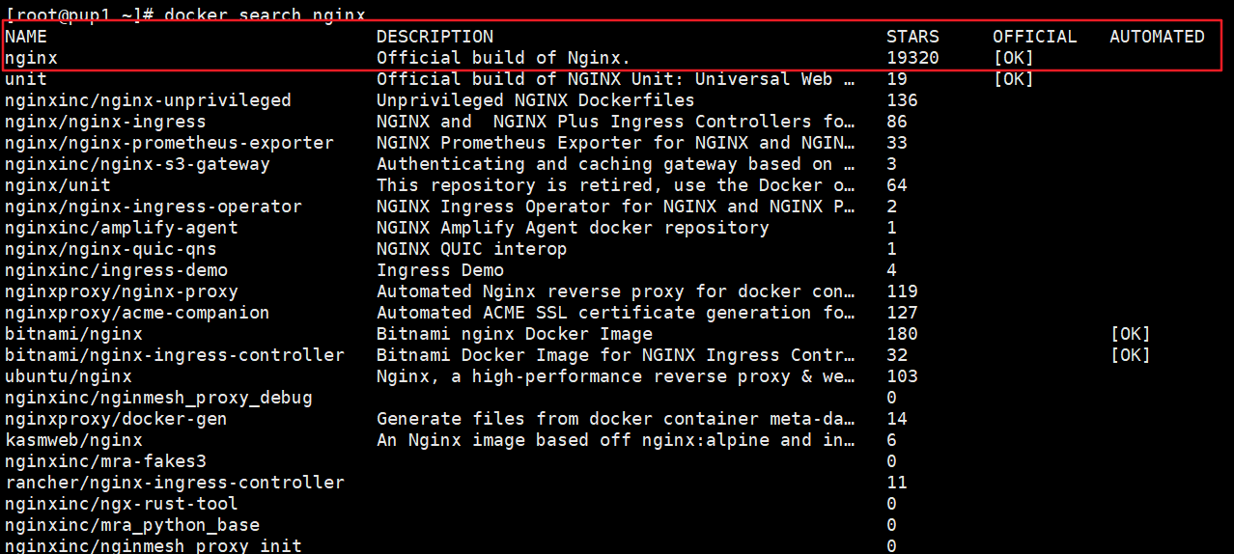Click "Unprivileged NGINX Dockerfiles" description
The image size is (1234, 554).
[535, 100]
